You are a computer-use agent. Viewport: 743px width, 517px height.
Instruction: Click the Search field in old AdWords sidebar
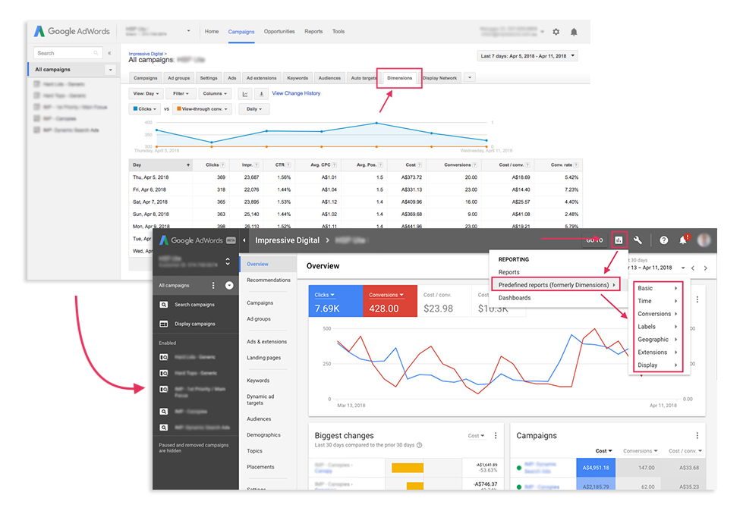[x=68, y=53]
